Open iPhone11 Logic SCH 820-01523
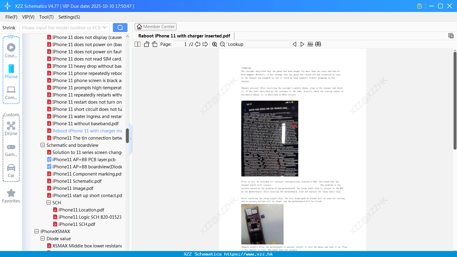457x257 pixels. coord(90,217)
